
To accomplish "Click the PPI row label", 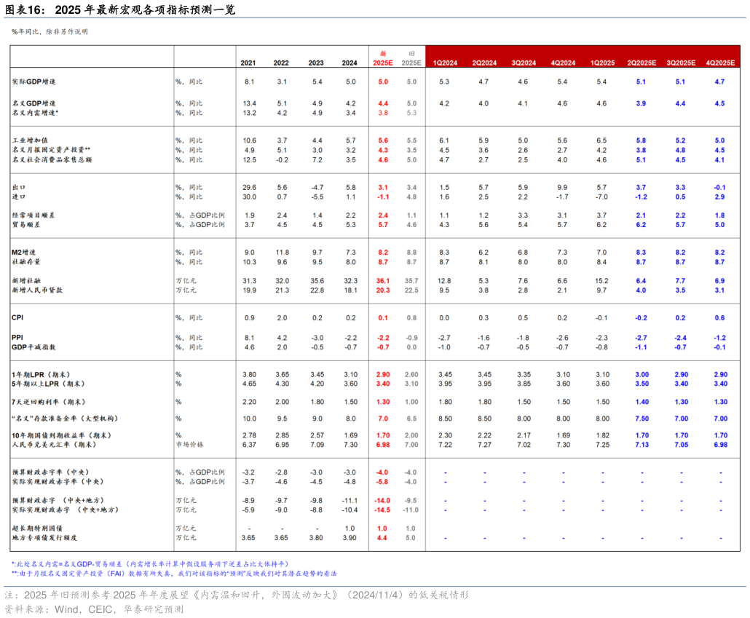I will coord(17,338).
